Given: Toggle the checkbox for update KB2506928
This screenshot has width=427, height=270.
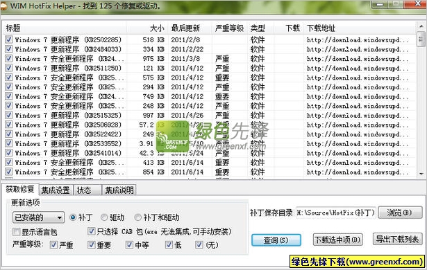Looking at the screenshot, I should (9, 125).
